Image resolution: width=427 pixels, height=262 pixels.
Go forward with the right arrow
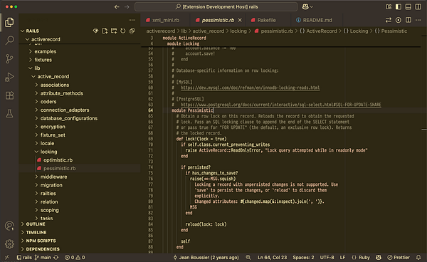pyautogui.click(x=127, y=7)
